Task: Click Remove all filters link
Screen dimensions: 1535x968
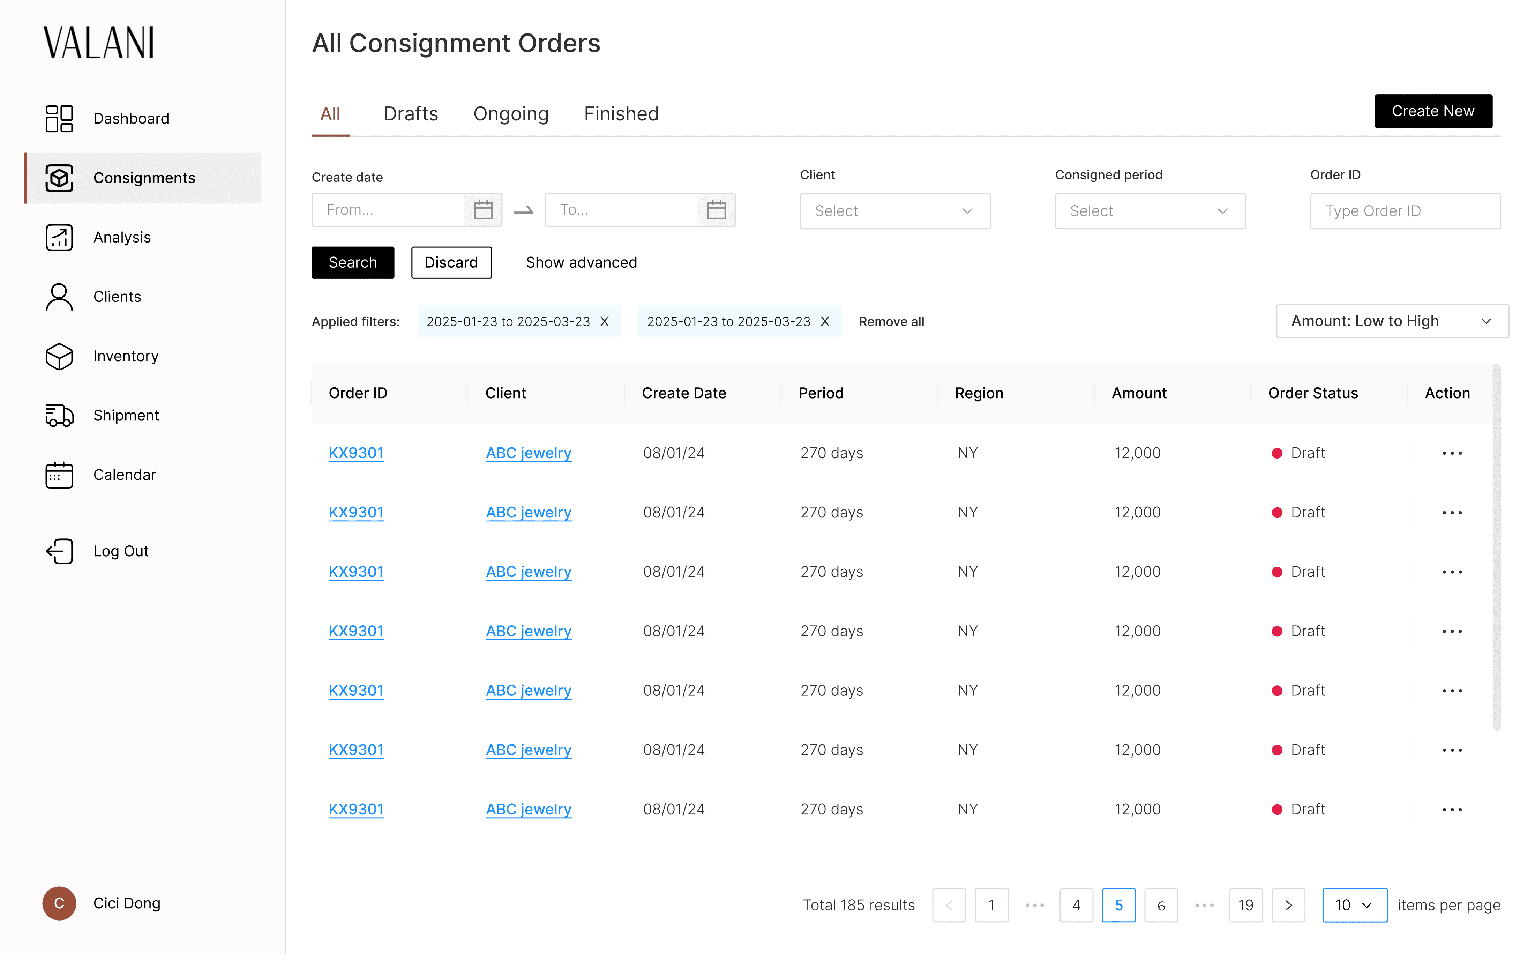Action: (891, 321)
